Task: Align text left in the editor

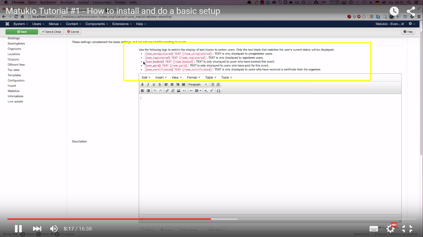Action: click(x=166, y=85)
